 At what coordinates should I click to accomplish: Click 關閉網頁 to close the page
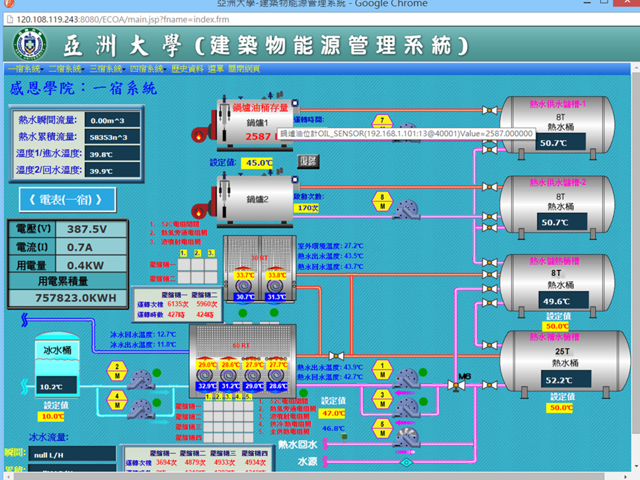tap(244, 69)
